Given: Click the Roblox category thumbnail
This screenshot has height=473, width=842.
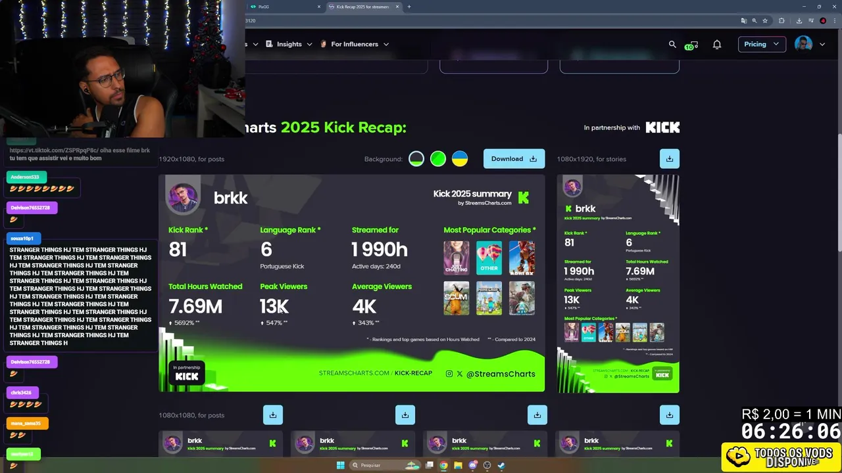Looking at the screenshot, I should [x=522, y=258].
